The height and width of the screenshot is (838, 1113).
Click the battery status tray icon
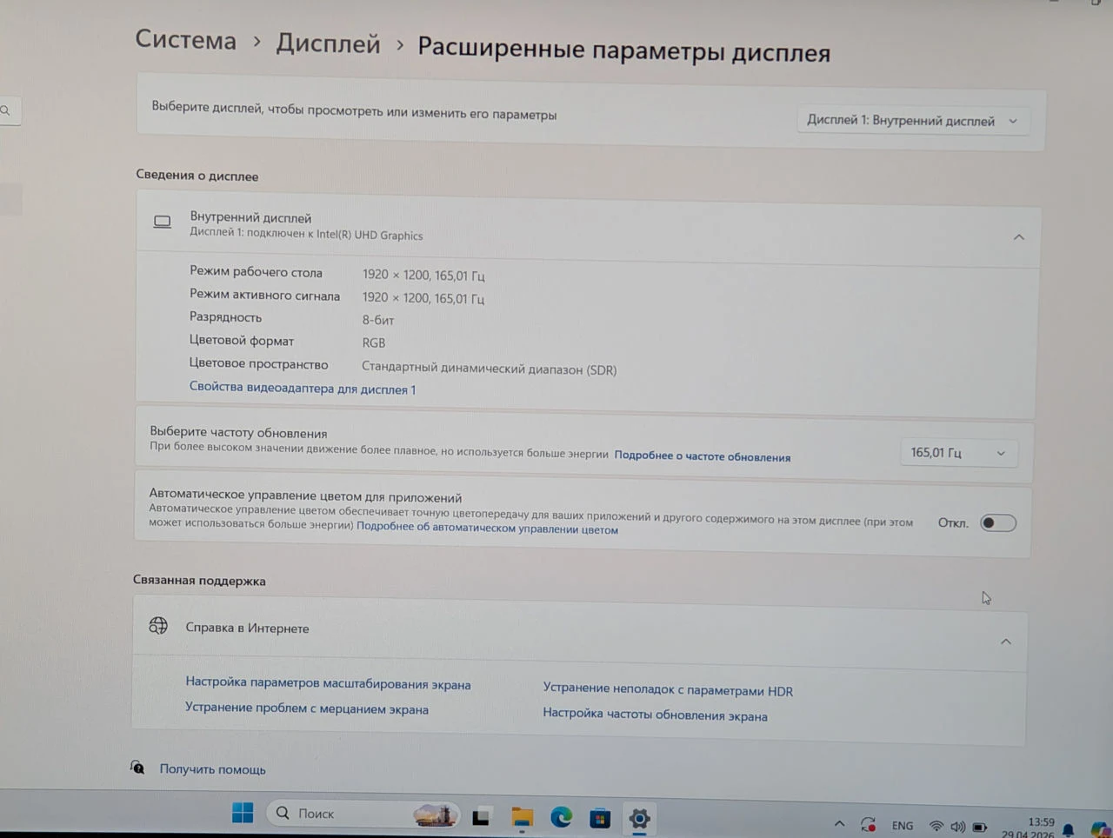click(x=980, y=827)
